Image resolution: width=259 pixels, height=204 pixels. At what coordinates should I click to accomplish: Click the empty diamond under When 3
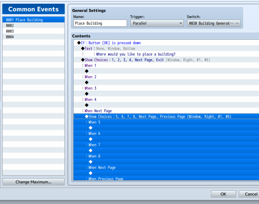(87, 94)
